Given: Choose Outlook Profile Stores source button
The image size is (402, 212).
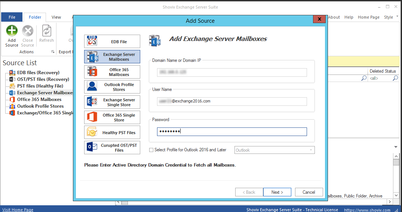Looking at the screenshot, I should tap(112, 87).
